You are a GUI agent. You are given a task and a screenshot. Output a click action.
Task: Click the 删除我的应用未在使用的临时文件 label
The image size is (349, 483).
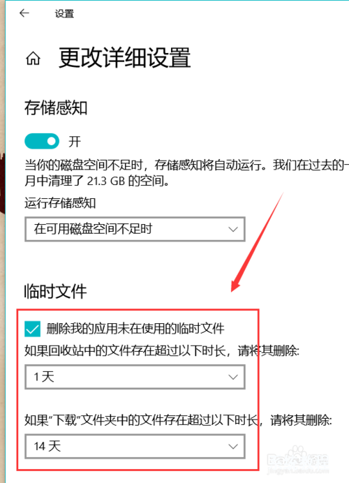tap(135, 329)
